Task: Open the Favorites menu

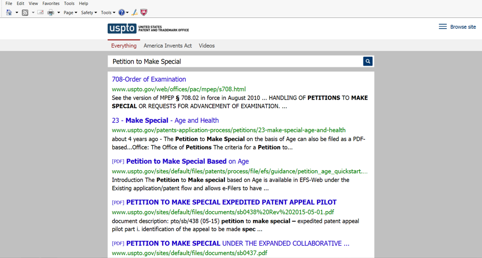Action: point(51,3)
